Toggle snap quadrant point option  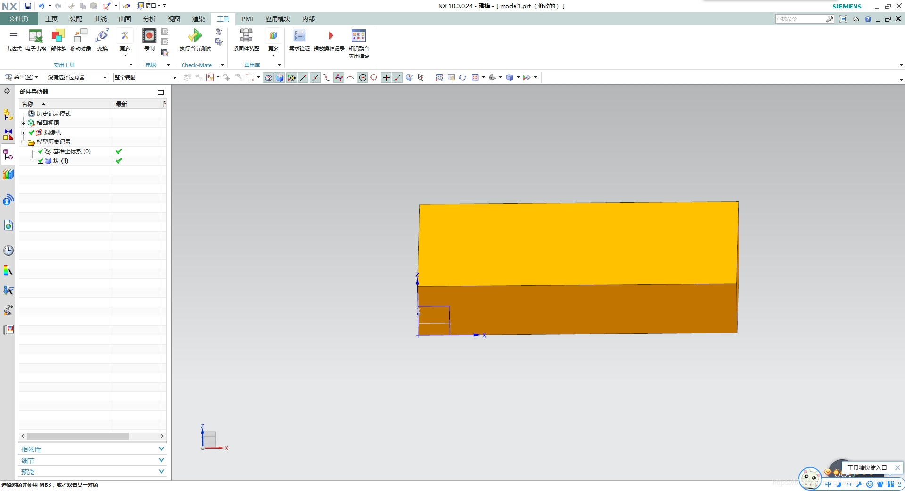tap(374, 77)
